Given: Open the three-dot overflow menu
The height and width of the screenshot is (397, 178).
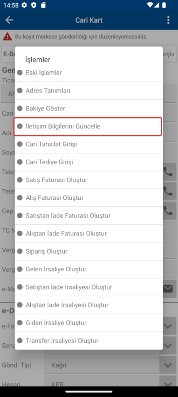Looking at the screenshot, I should (x=168, y=20).
